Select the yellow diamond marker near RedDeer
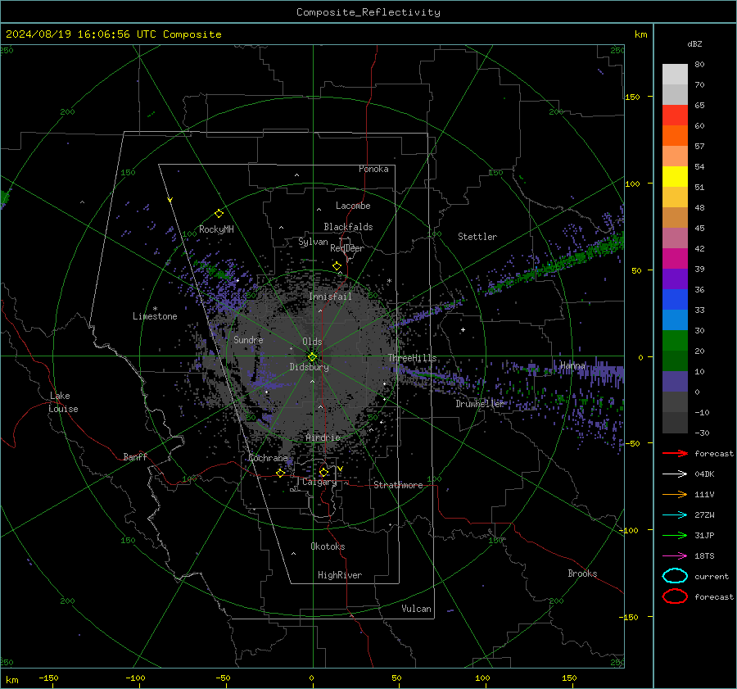The height and width of the screenshot is (689, 737). tap(337, 266)
